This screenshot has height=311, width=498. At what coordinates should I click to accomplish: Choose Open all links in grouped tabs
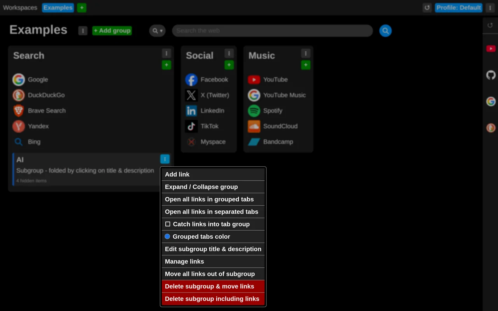[213, 199]
